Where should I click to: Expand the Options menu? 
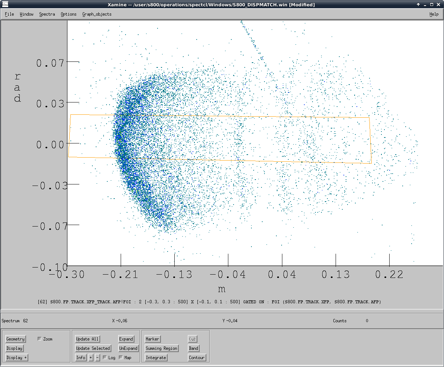(x=69, y=14)
